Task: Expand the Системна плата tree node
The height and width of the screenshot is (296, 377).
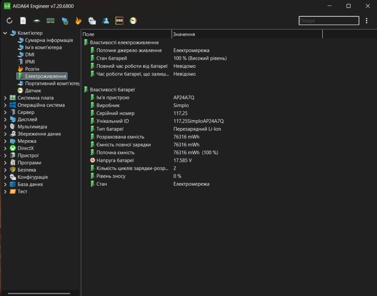Action: click(x=5, y=98)
